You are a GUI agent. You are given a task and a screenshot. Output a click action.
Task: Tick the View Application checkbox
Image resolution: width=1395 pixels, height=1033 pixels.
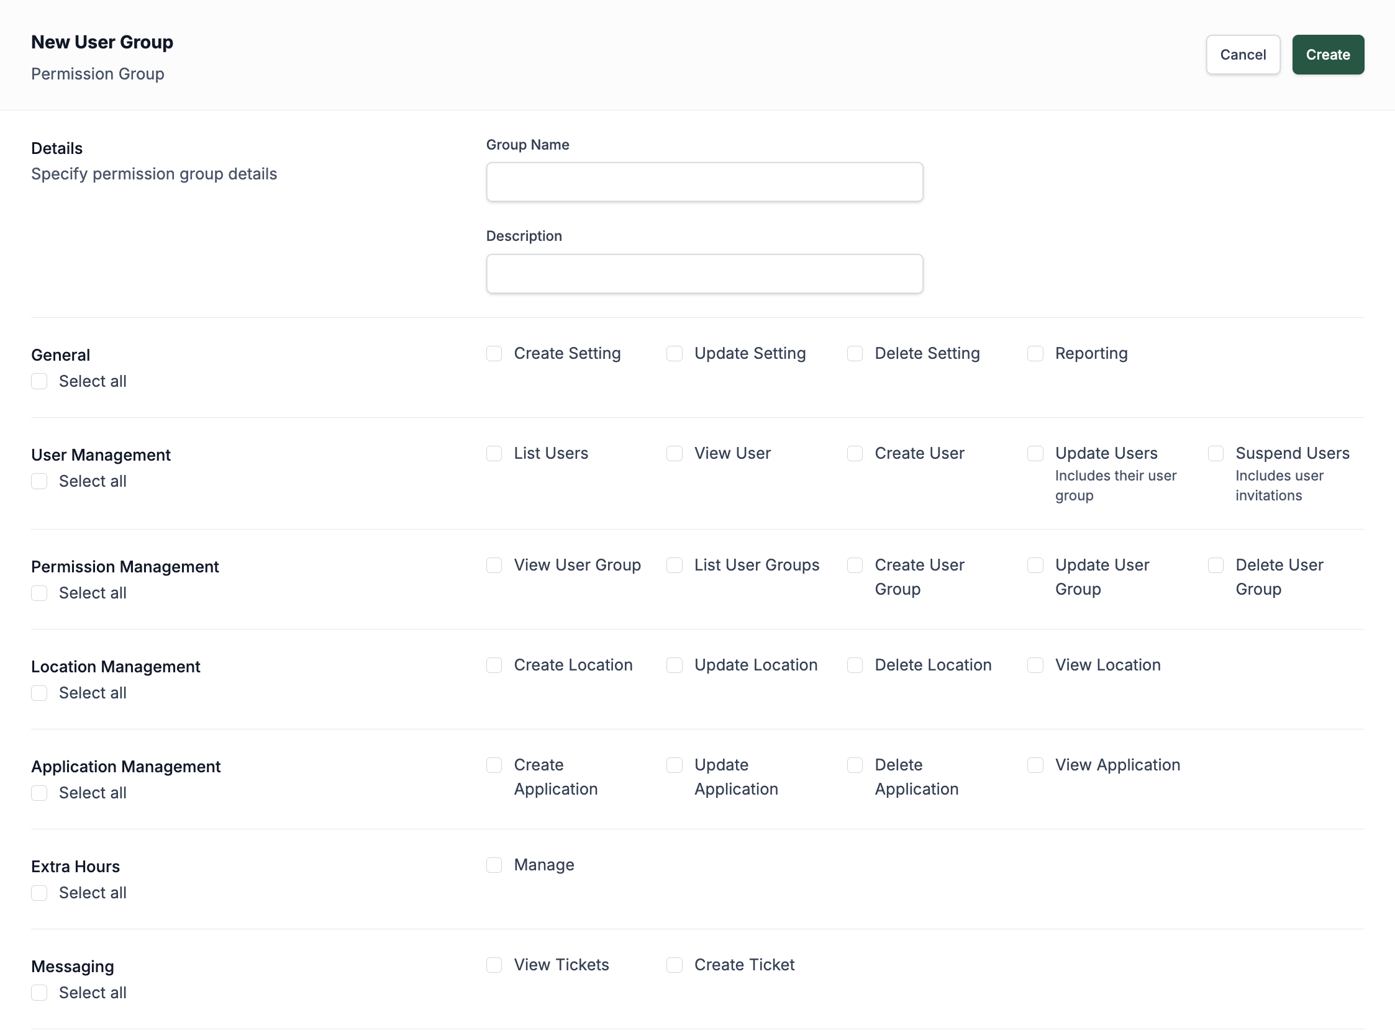(1035, 765)
